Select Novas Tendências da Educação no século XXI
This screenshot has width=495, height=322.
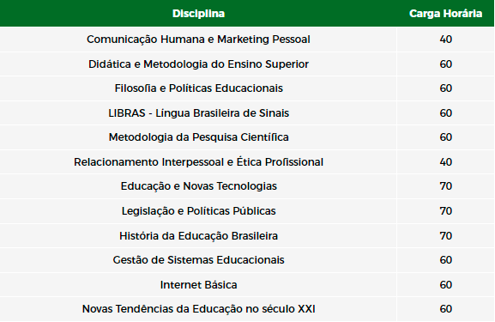[x=198, y=309]
